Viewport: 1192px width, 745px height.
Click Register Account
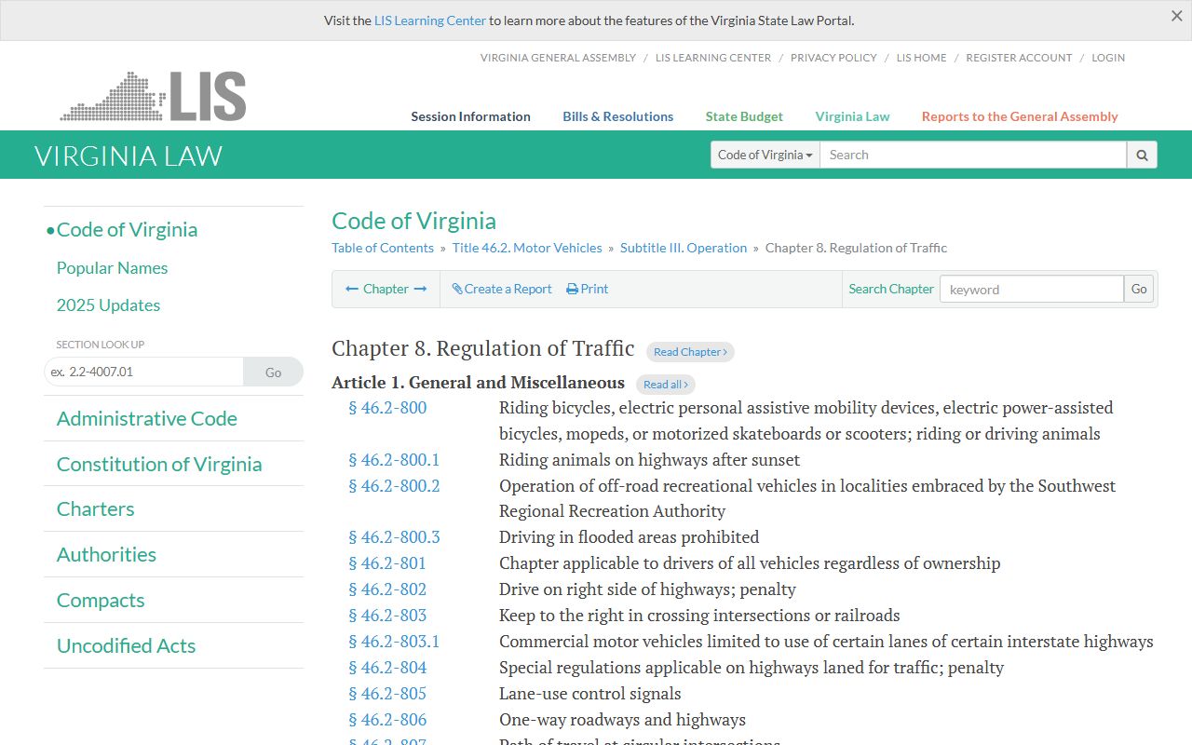coord(1019,58)
